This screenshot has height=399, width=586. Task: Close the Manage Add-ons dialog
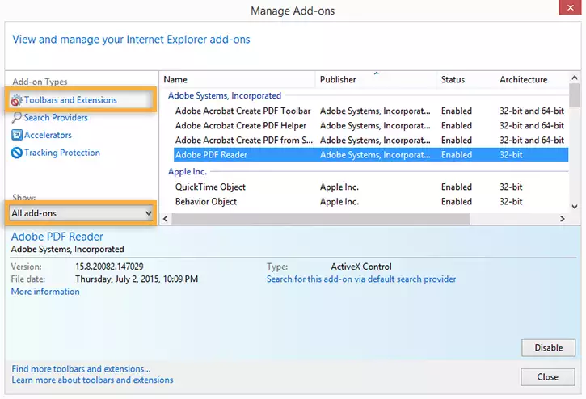pos(548,377)
